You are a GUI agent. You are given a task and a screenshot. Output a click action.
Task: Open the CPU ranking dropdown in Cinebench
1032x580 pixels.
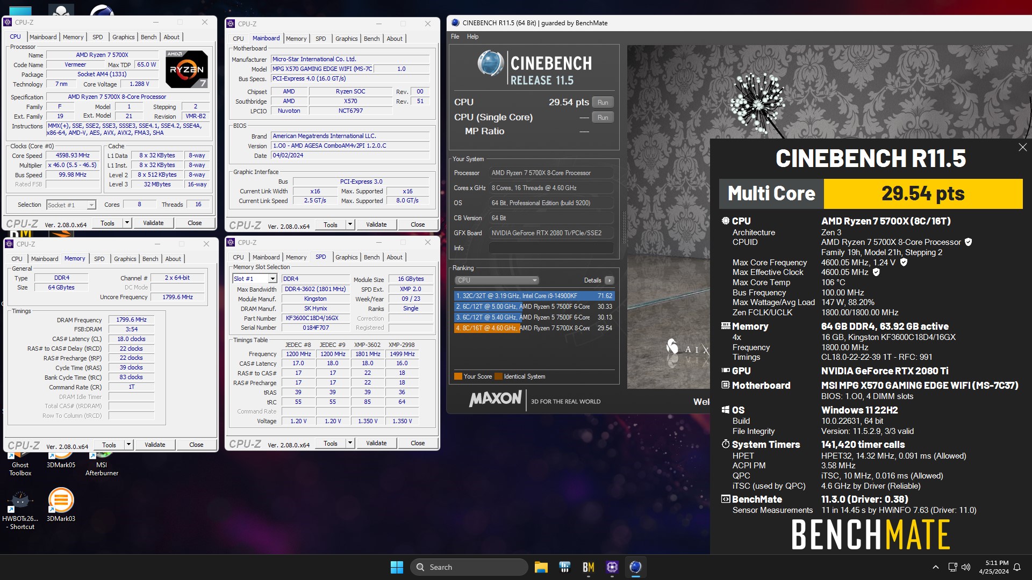coord(497,280)
